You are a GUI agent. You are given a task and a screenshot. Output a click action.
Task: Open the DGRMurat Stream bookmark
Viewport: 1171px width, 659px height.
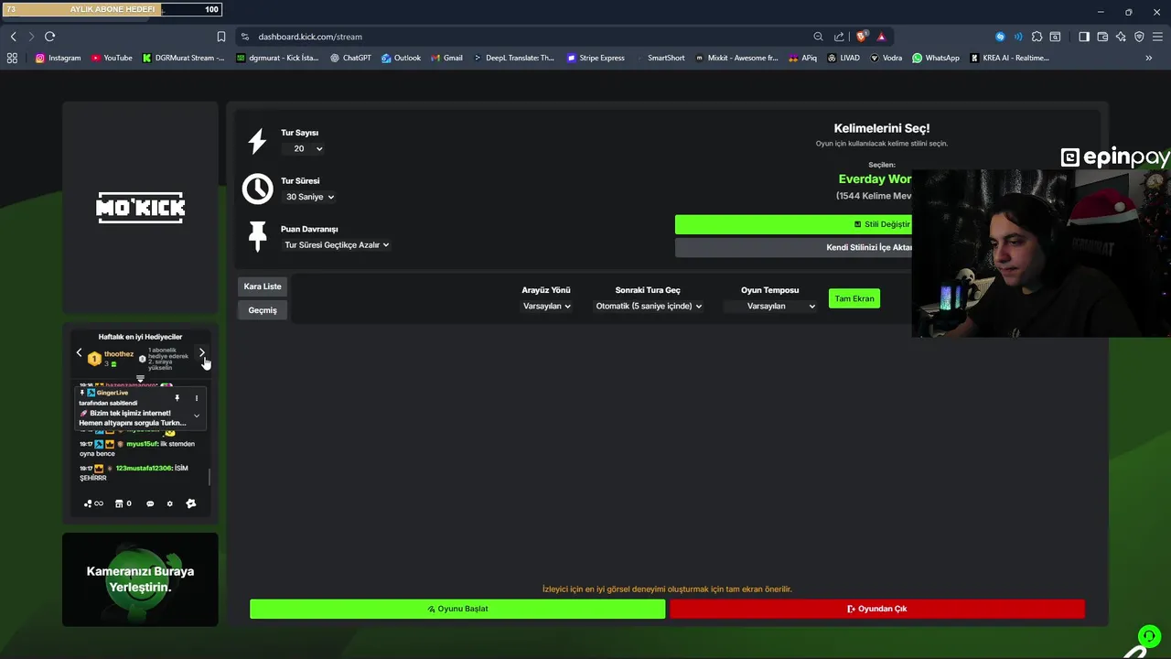tap(184, 58)
